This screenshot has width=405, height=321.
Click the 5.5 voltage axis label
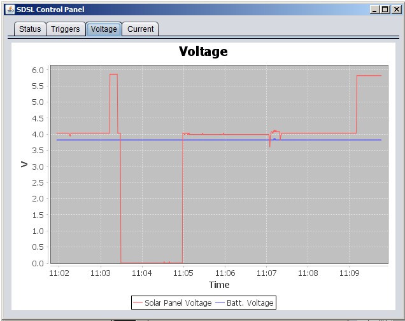[38, 86]
